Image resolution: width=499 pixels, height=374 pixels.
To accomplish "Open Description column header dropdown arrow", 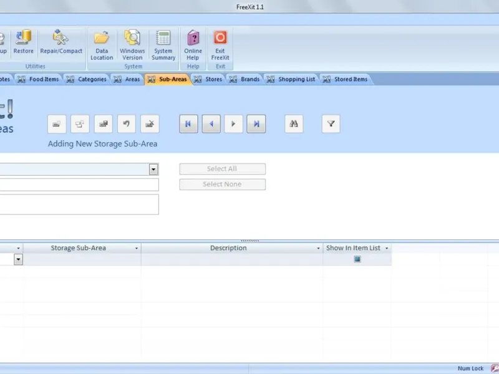I will [x=318, y=248].
